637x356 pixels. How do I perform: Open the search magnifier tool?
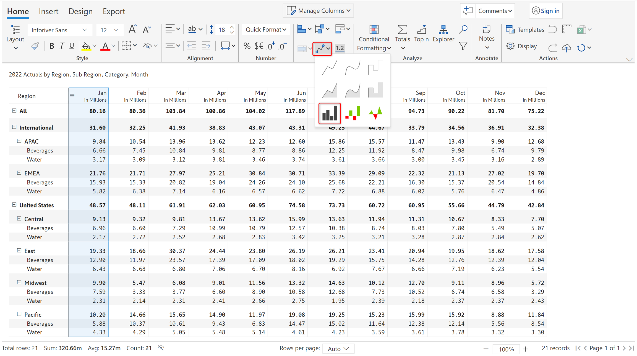point(463,29)
